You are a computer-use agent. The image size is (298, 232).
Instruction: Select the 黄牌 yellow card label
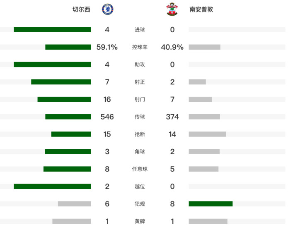[x=140, y=221]
